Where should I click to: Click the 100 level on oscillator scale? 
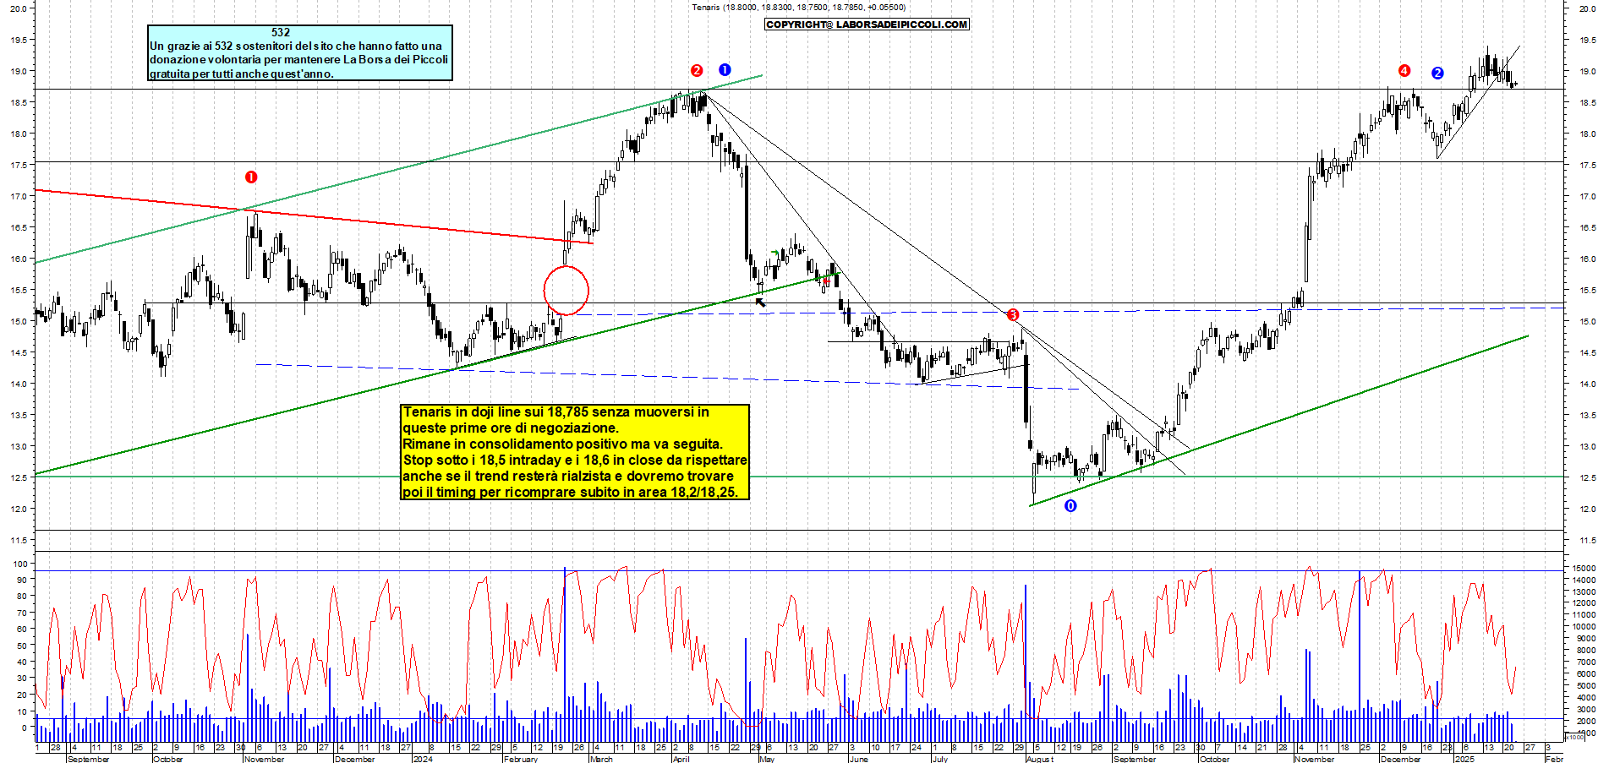[x=19, y=564]
